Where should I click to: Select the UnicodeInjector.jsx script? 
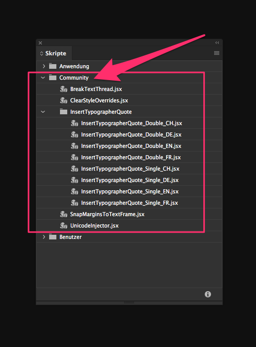[94, 225]
